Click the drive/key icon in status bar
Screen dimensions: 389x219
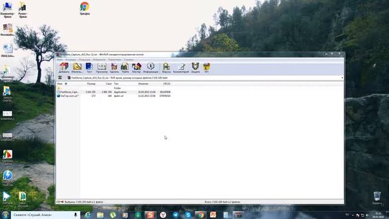coord(60,202)
